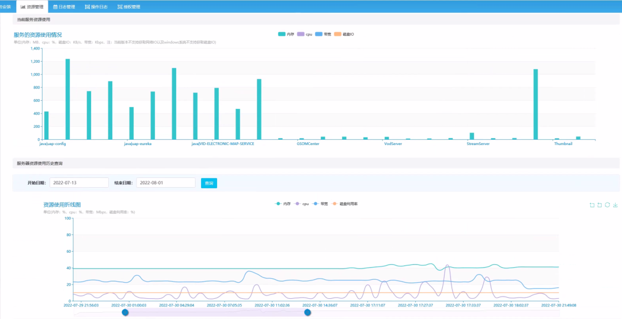
Task: Toggle 内存 series in bar chart legend
Action: point(286,35)
